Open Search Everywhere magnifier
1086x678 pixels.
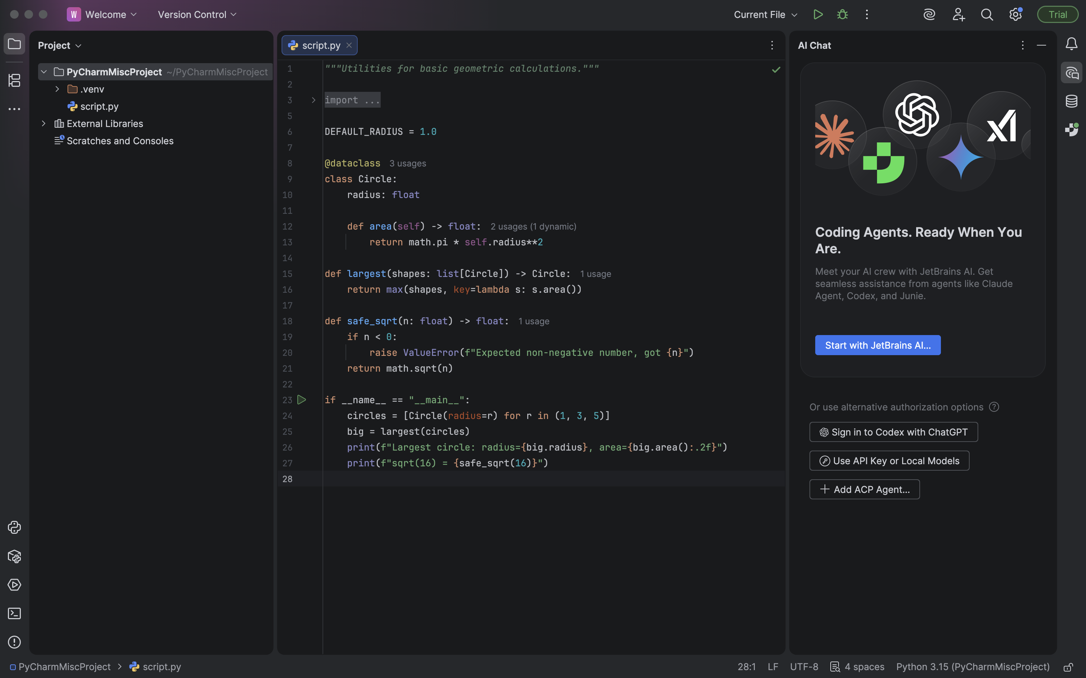[x=987, y=14]
